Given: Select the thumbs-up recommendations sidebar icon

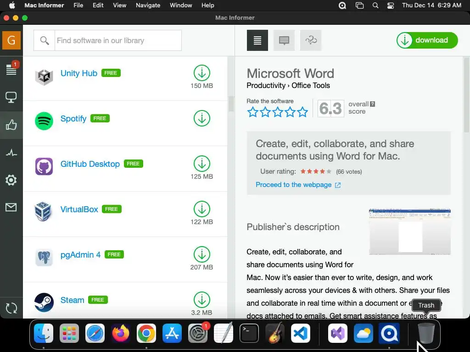Looking at the screenshot, I should point(11,125).
